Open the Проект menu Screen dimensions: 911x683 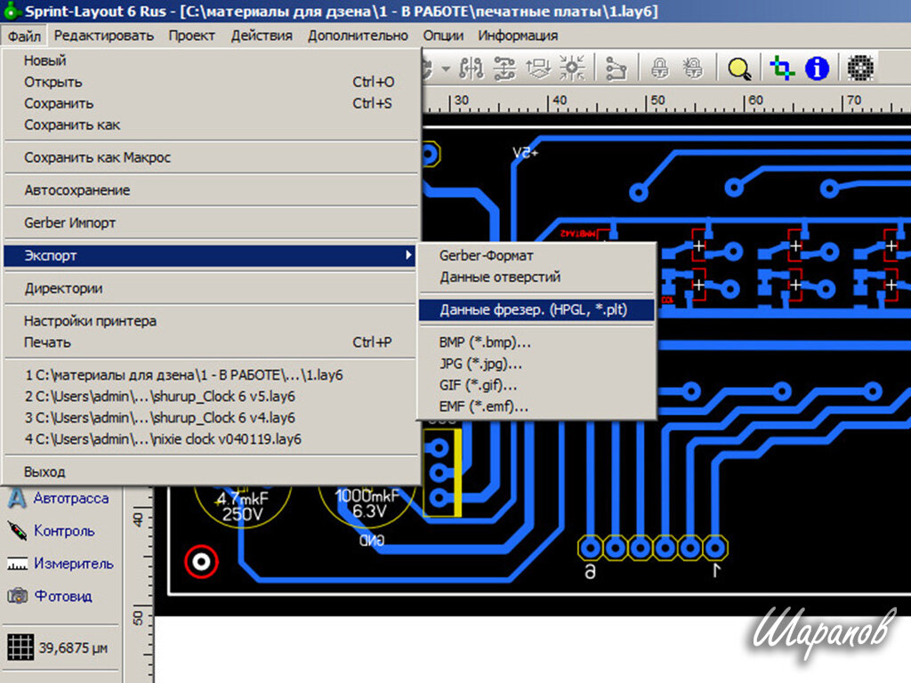click(x=192, y=36)
